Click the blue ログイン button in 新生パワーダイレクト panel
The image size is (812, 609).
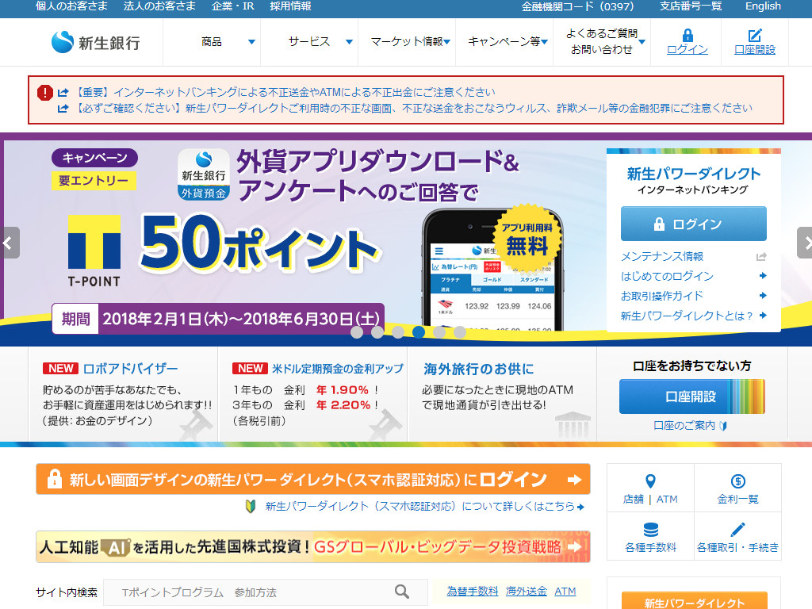tap(693, 224)
